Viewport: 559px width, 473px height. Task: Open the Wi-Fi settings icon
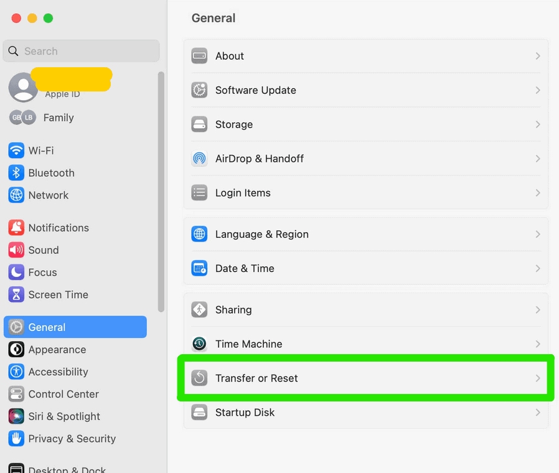(x=15, y=151)
